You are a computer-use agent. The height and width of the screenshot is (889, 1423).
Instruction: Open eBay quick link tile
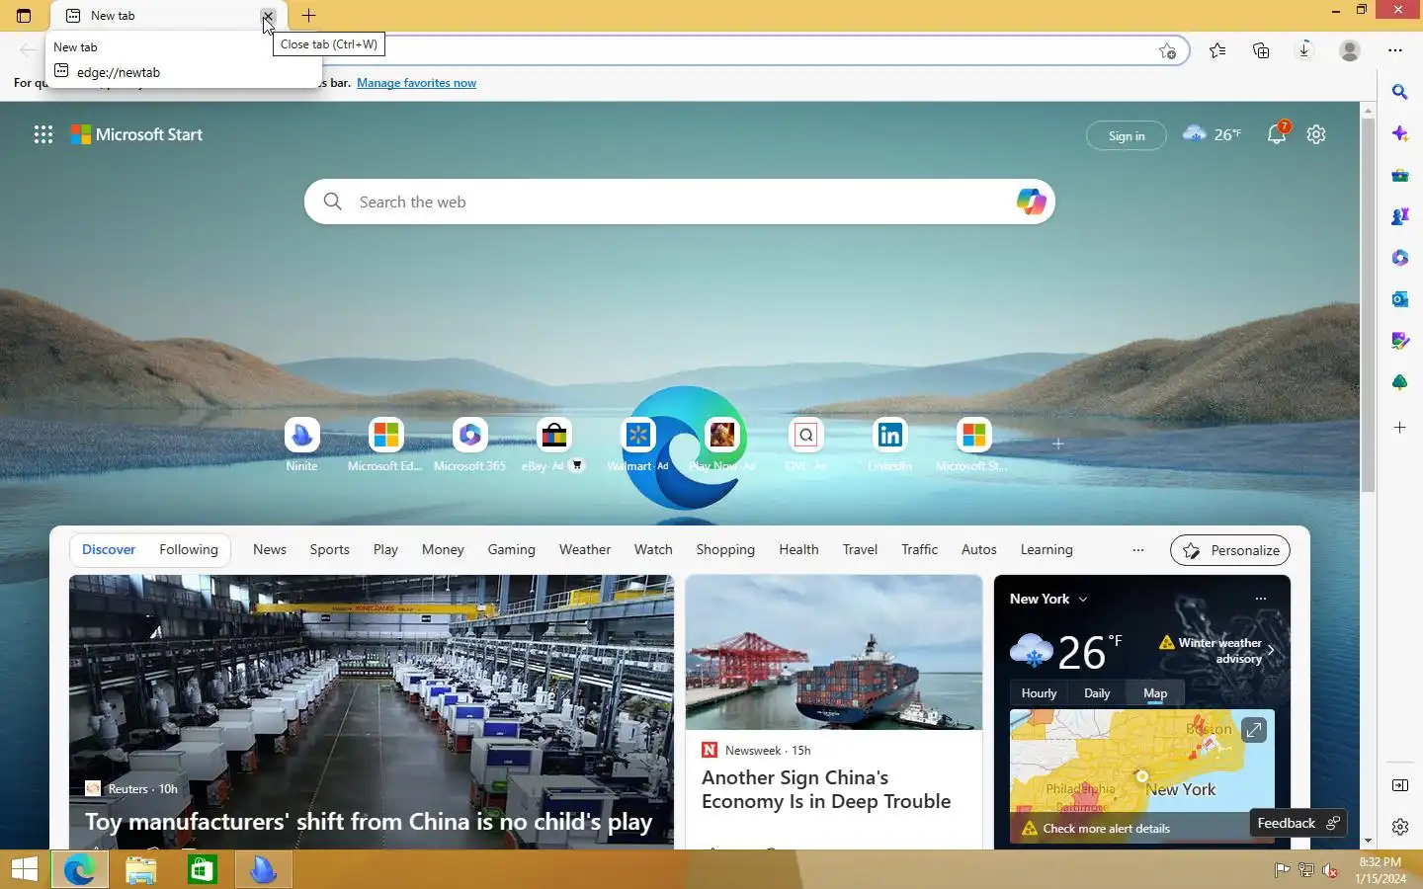(553, 444)
